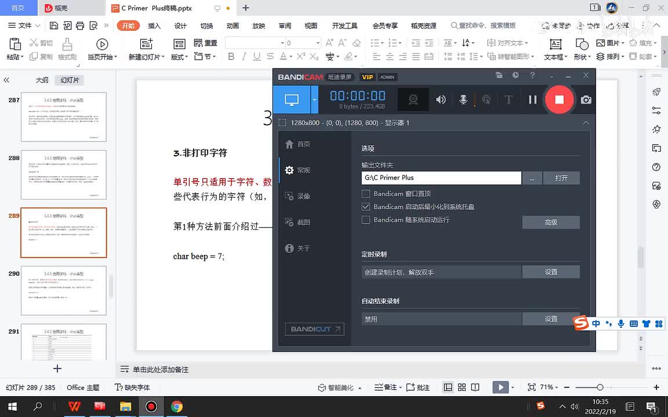Start slideshow from status bar play button
This screenshot has width=668, height=417.
[x=500, y=387]
